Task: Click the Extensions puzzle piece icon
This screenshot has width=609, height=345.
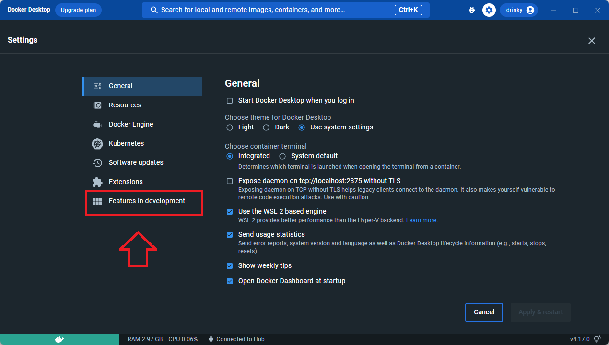Action: (97, 182)
